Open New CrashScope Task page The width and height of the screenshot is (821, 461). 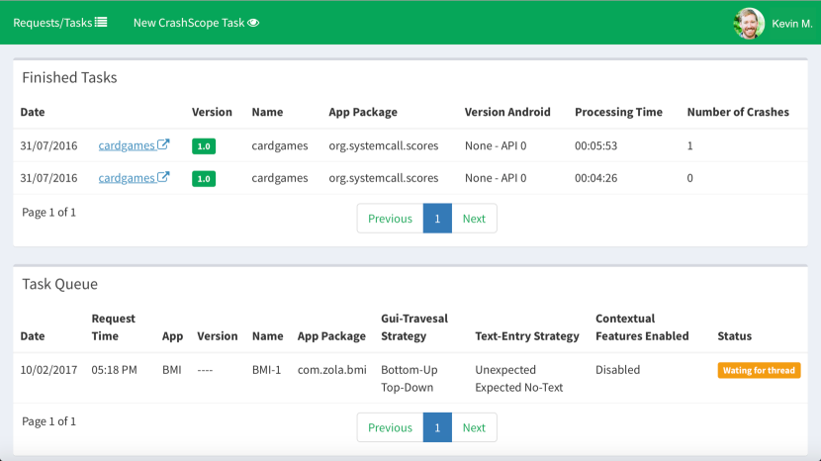pos(188,23)
